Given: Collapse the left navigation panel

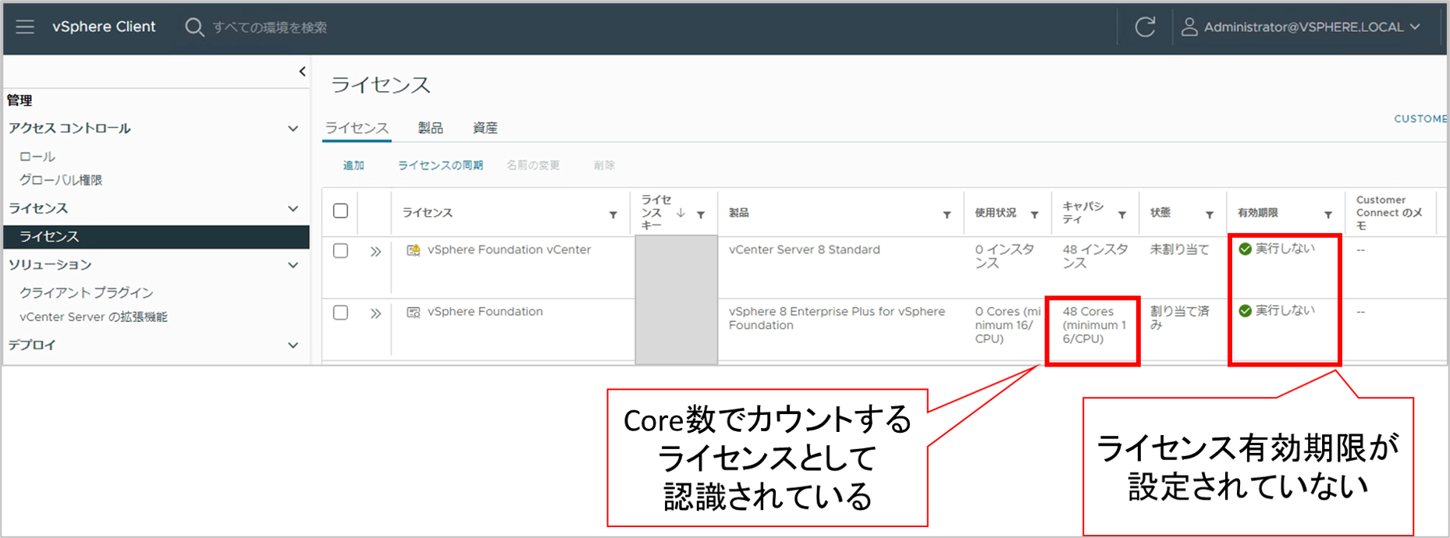Looking at the screenshot, I should tap(302, 72).
